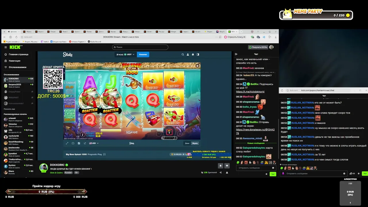Select the Играть real-play mode

(195, 143)
